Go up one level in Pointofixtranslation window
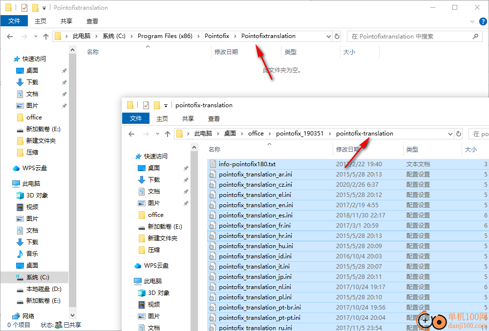489x331 pixels. point(46,37)
